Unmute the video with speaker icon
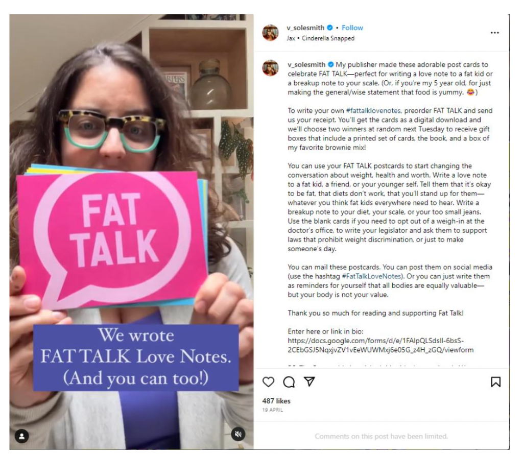 pos(238,434)
